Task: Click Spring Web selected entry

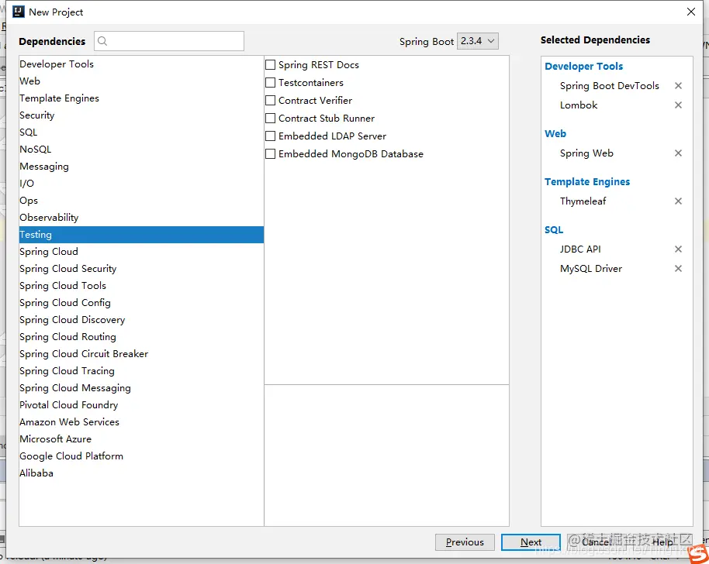Action: [586, 153]
